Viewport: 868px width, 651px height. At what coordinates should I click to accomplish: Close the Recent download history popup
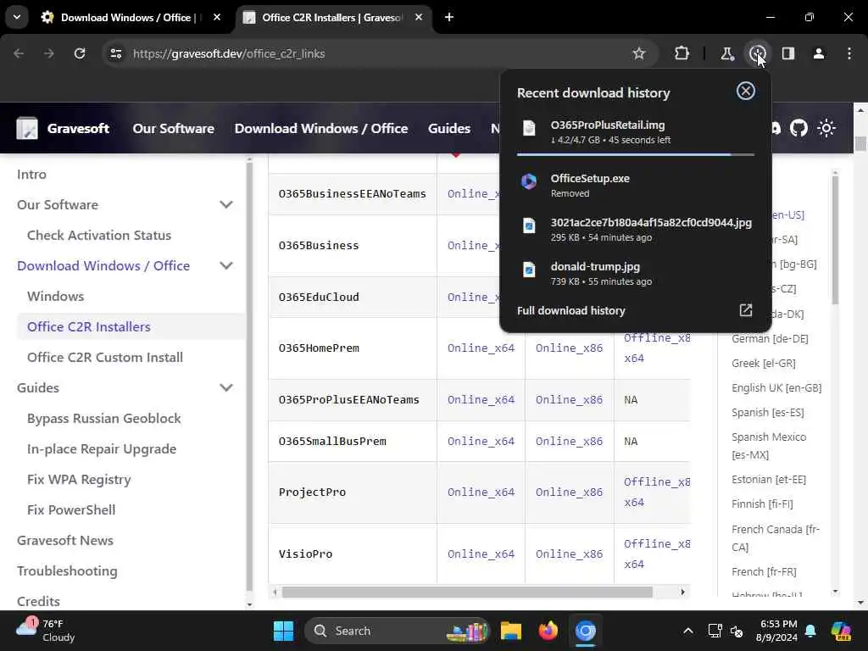[746, 91]
